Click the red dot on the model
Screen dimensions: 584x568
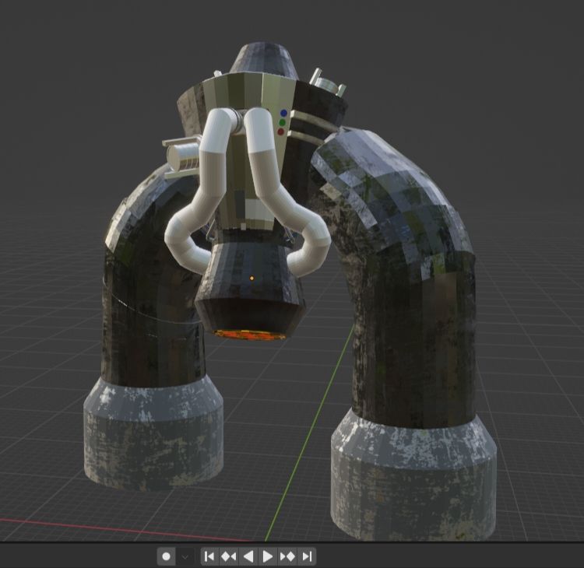[x=281, y=131]
